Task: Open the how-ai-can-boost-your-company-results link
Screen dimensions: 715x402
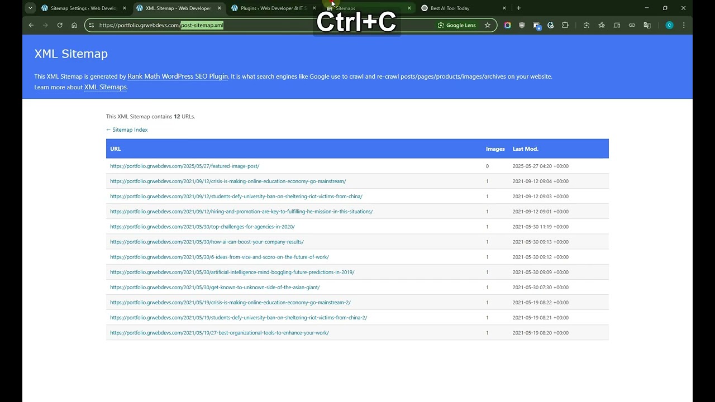Action: [x=207, y=242]
